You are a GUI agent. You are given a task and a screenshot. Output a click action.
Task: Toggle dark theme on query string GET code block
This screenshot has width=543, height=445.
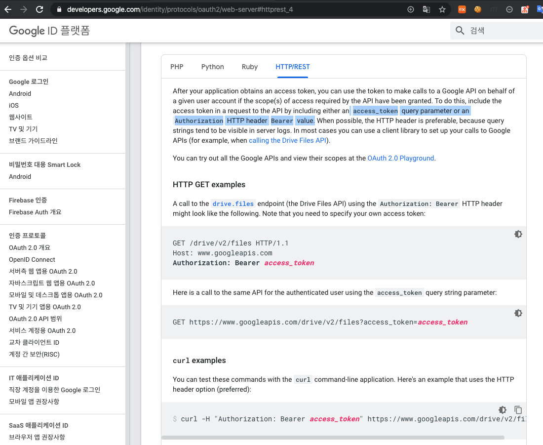[x=518, y=313]
